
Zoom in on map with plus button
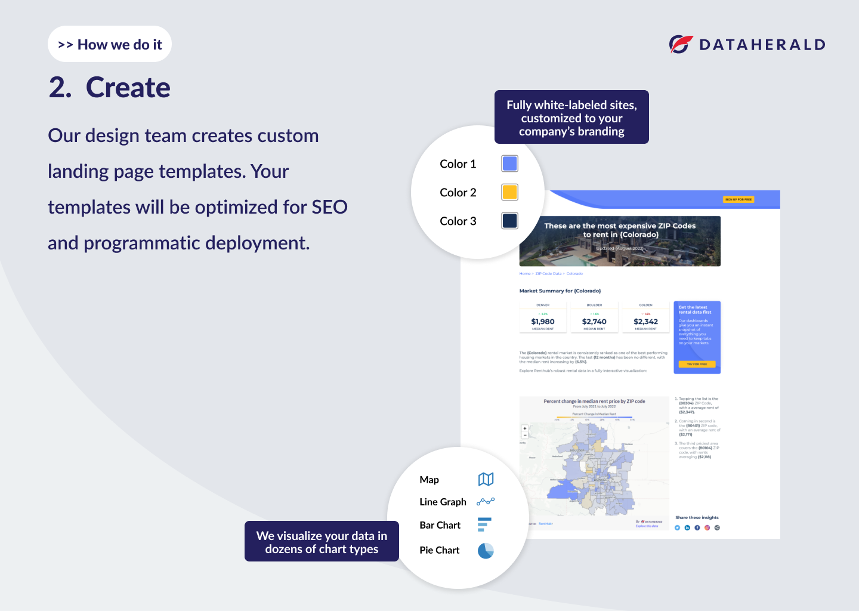(x=525, y=428)
